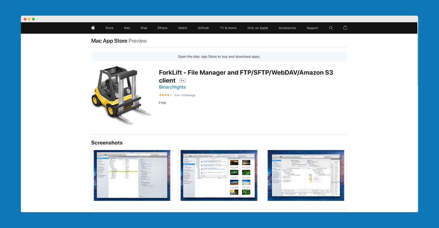Viewport: 439px width, 228px height.
Task: Click the Mac App Store Preview heading
Action: [x=119, y=41]
